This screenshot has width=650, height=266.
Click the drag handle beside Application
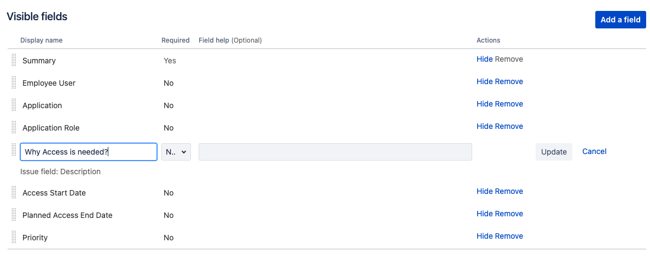click(x=14, y=105)
